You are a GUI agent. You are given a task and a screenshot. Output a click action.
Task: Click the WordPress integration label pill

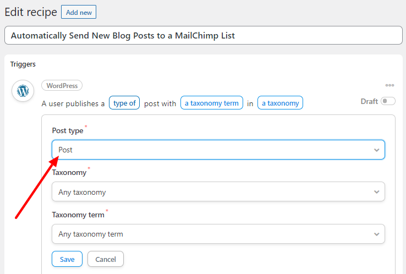pos(62,85)
